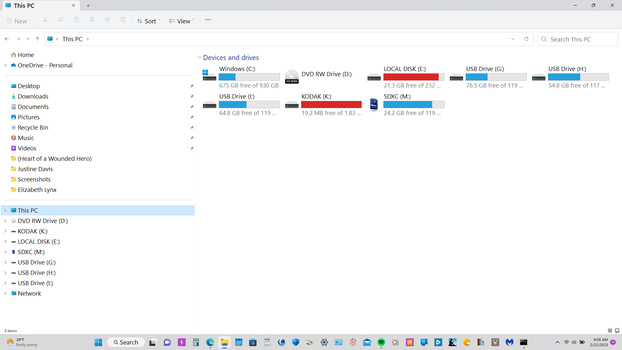Open a new tab with plus button
This screenshot has width=622, height=350.
(88, 6)
